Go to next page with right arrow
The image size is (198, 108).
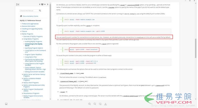click(x=48, y=5)
